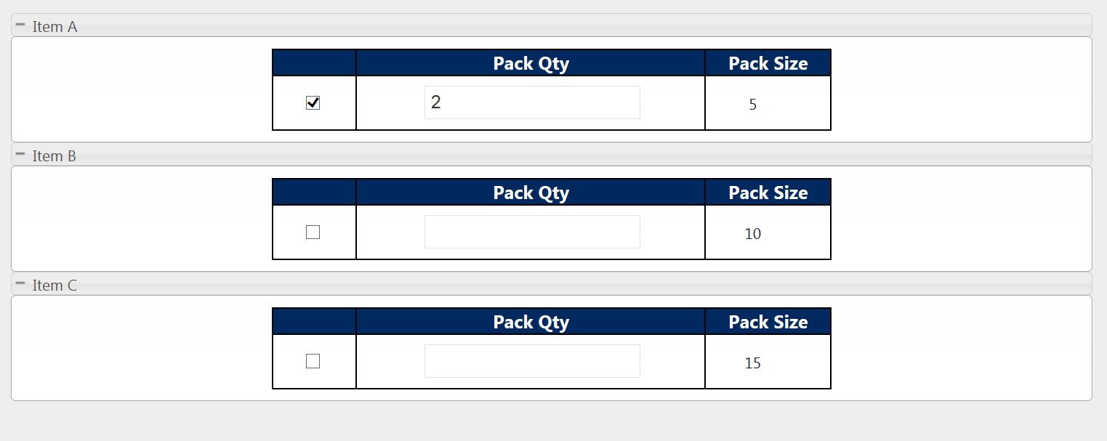This screenshot has width=1107, height=441.
Task: Select the Item C panel title
Action: (x=53, y=285)
